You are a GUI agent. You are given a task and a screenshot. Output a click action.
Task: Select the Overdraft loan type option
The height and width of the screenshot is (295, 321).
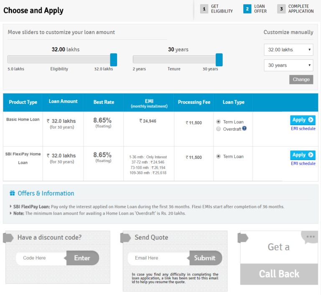(x=219, y=129)
